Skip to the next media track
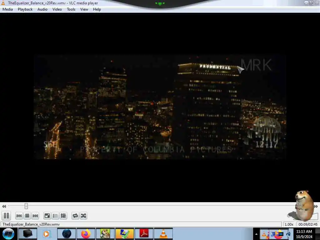Viewport: 320px width, 240px height. tap(35, 216)
